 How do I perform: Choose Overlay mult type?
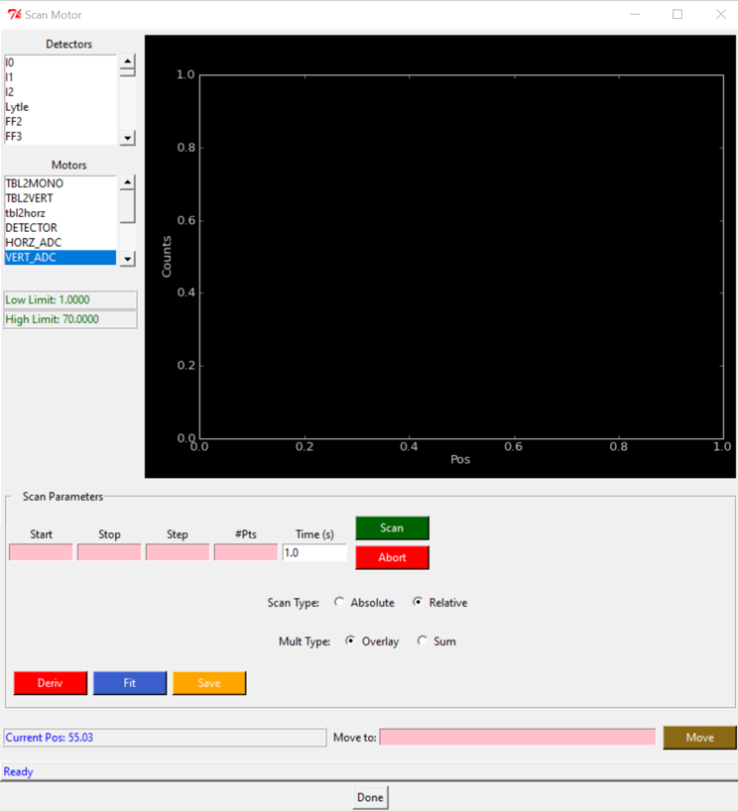click(351, 641)
